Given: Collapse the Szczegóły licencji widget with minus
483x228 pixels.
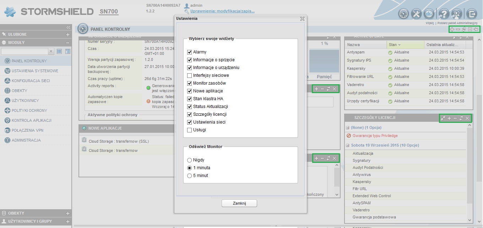Looking at the screenshot, I should (x=455, y=118).
